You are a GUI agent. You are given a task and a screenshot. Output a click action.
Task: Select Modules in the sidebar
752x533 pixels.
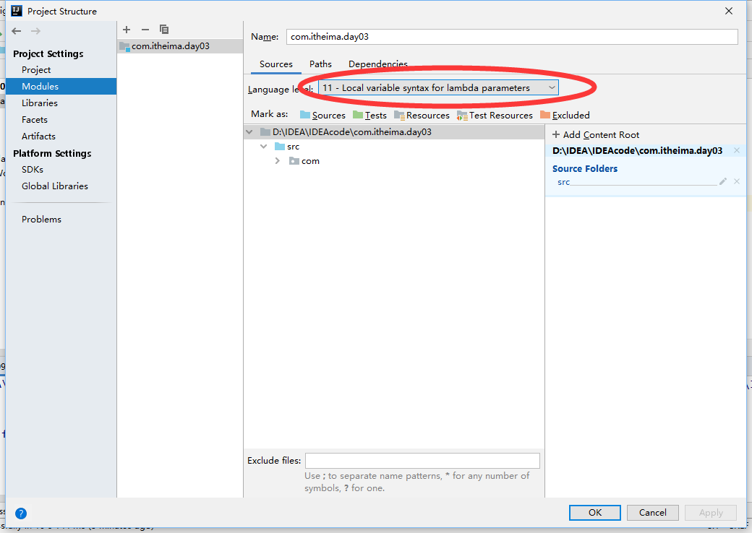click(x=61, y=86)
